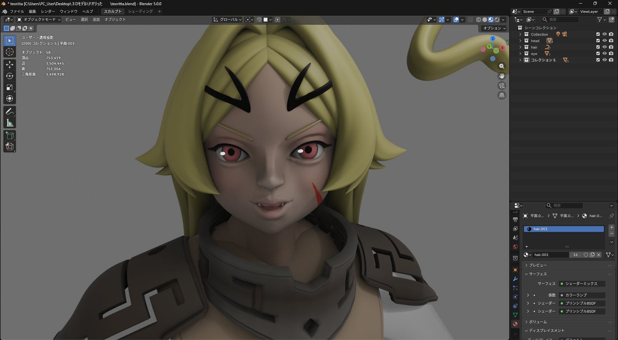Open the Object Data properties green triangle icon

click(x=515, y=315)
